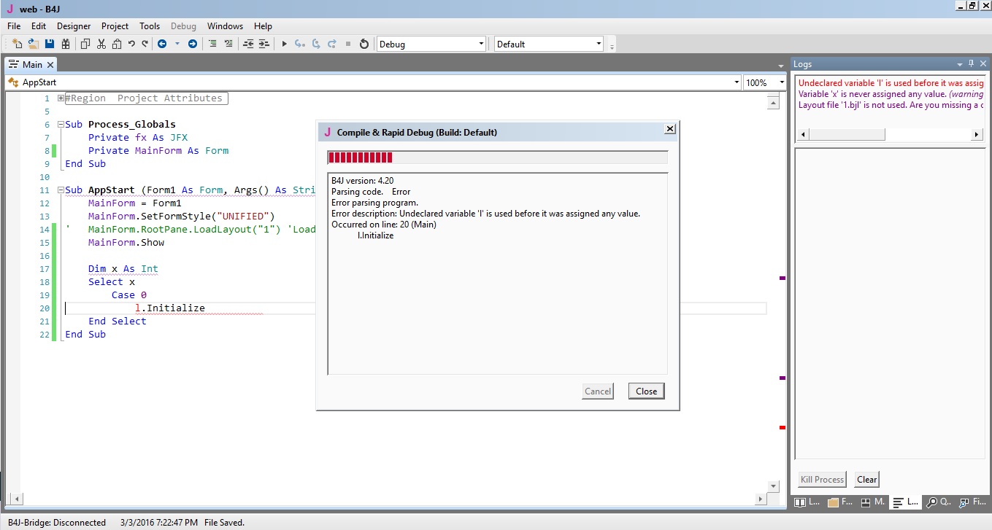Viewport: 992px width, 530px height.
Task: Open a project using the folder icon
Action: click(34, 44)
